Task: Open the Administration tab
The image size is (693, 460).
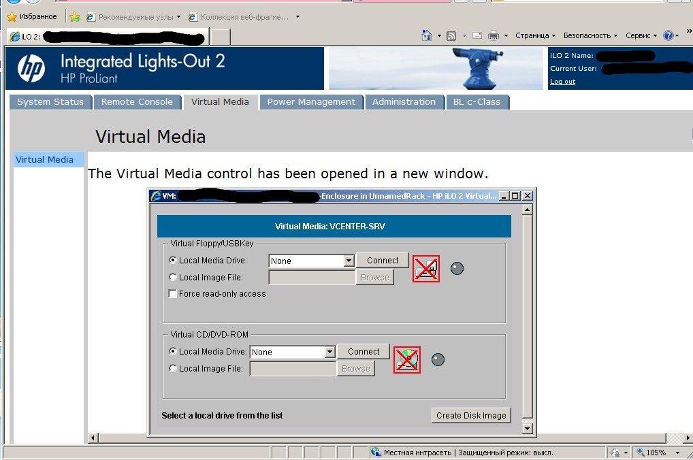Action: tap(404, 102)
